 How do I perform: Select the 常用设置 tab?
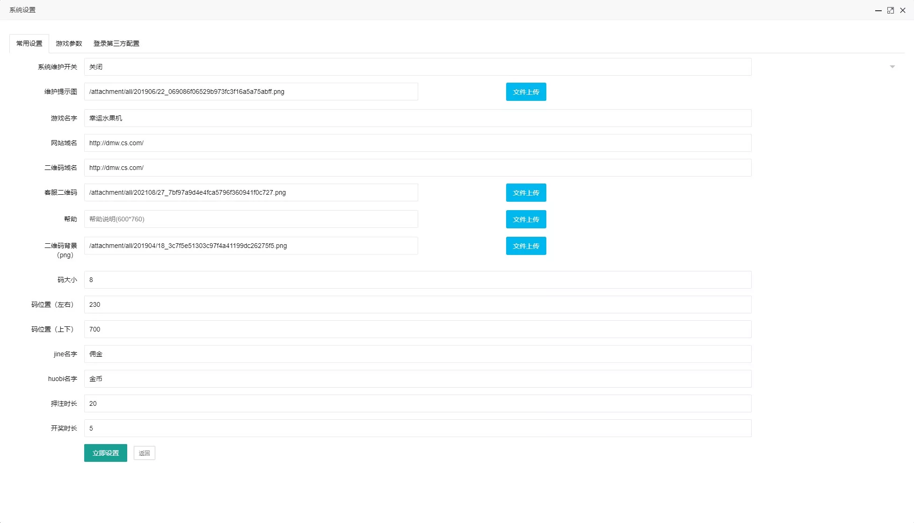point(29,43)
